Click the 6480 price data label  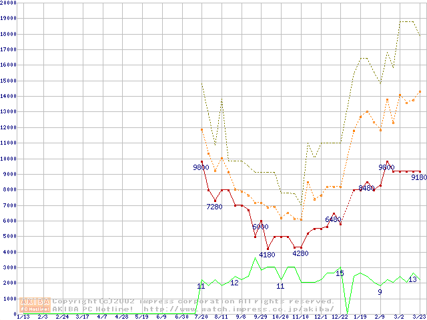(333, 219)
